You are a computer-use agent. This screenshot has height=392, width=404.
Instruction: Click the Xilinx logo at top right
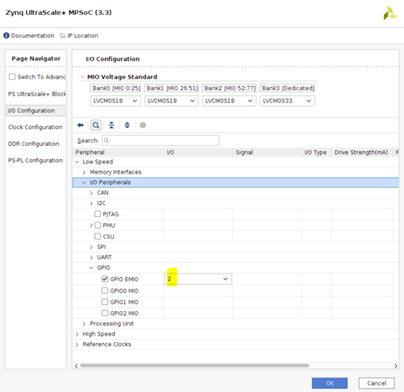tap(390, 13)
